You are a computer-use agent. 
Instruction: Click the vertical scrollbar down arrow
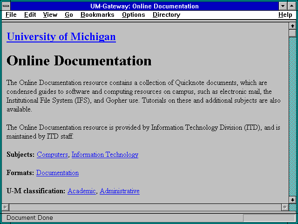pos(292,200)
